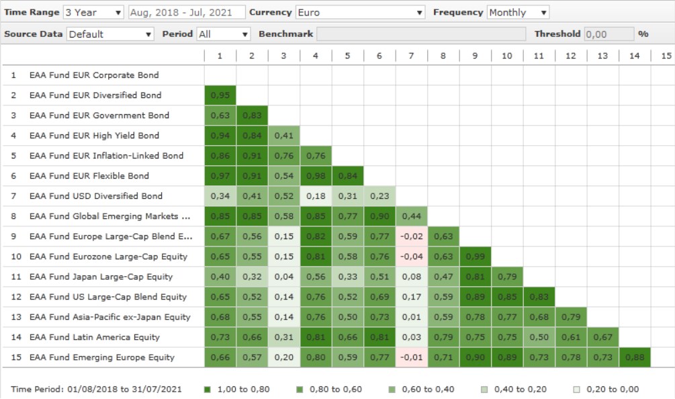Click the 0,99 correlation cell
Image resolution: width=675 pixels, height=399 pixels.
coord(475,257)
